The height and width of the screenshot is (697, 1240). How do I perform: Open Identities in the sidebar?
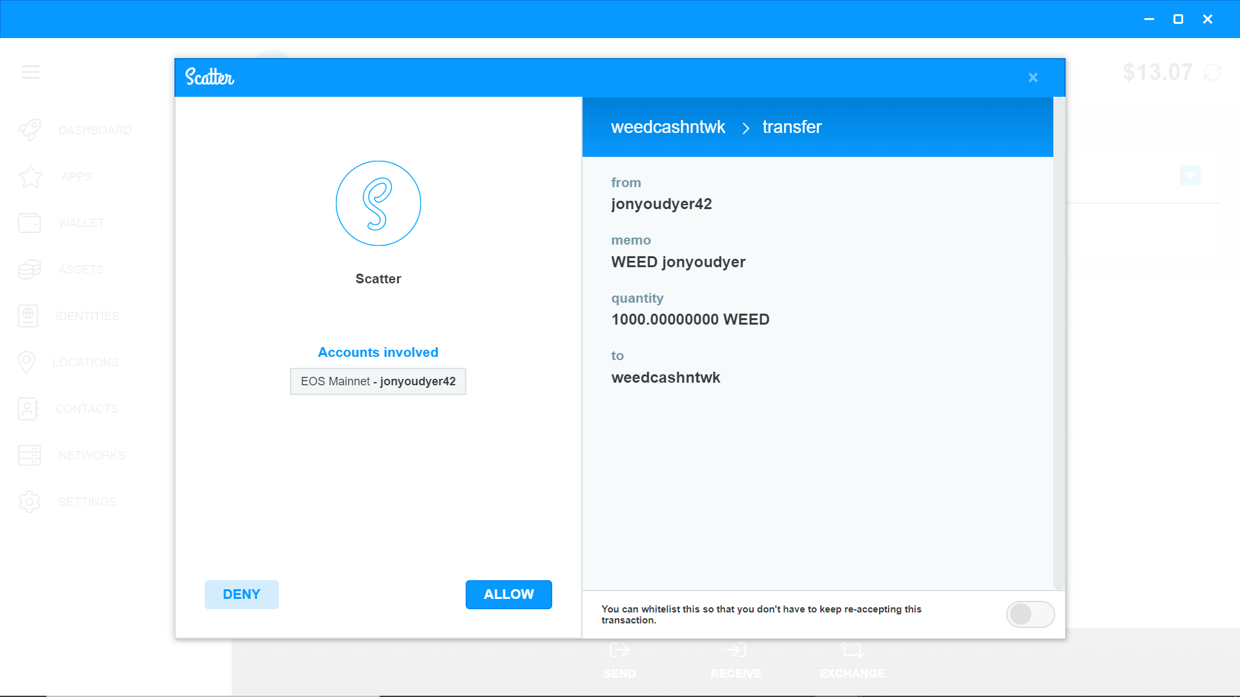tap(87, 316)
